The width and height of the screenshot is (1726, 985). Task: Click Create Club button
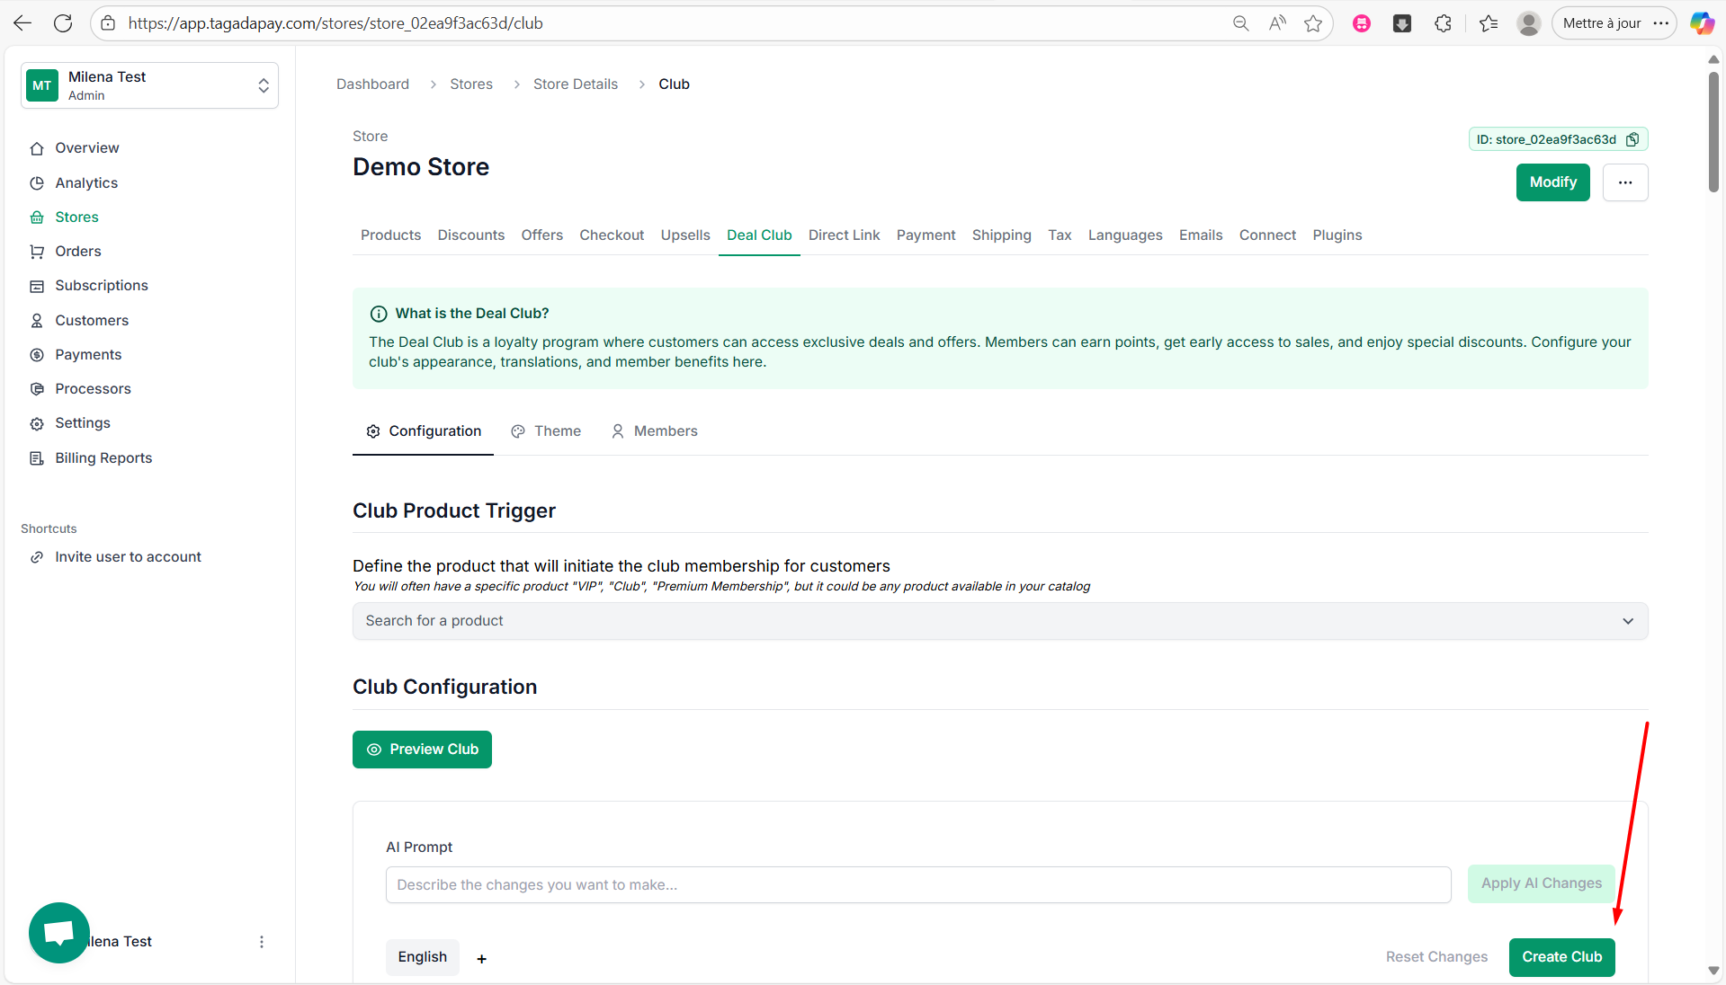[x=1561, y=957]
